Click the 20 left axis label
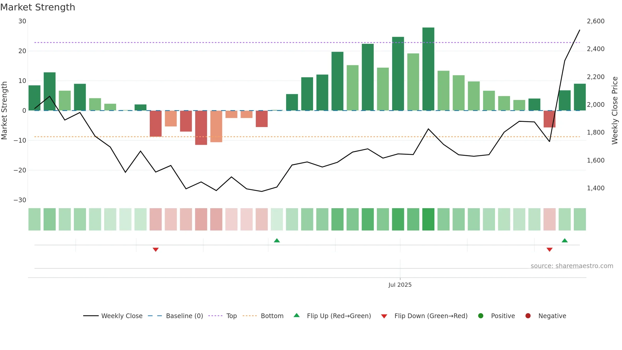Image resolution: width=622 pixels, height=350 pixels. (x=22, y=51)
